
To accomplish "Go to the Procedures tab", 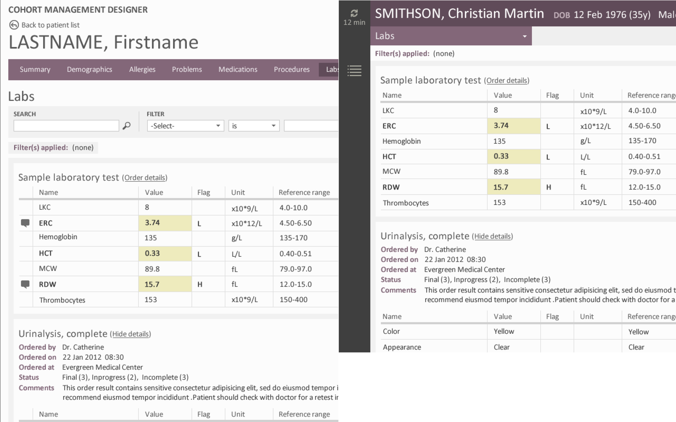I will 292,69.
